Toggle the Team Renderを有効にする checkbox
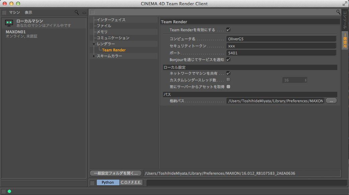The width and height of the screenshot is (349, 195). (228, 29)
